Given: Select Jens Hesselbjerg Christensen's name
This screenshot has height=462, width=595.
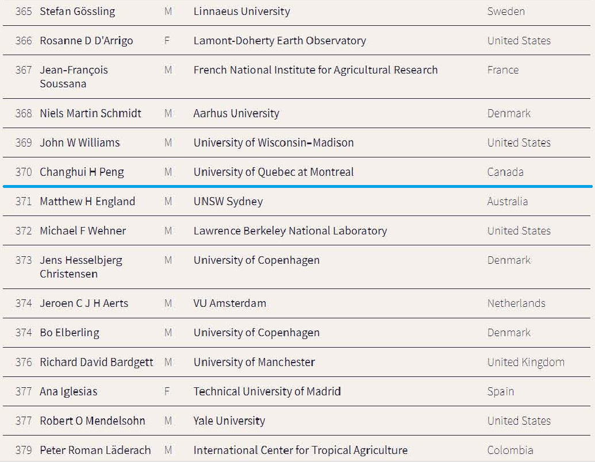Looking at the screenshot, I should point(80,267).
